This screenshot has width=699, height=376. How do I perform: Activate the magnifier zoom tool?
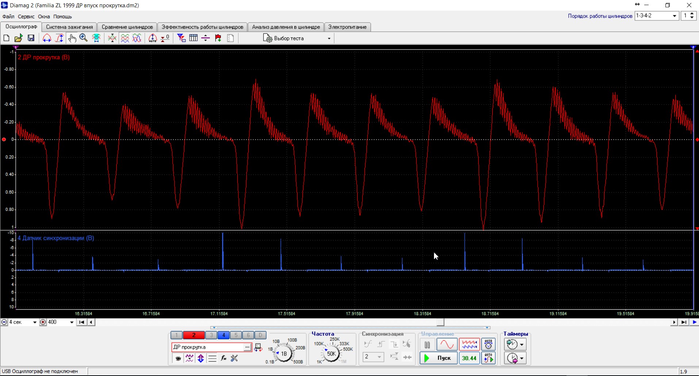click(84, 38)
